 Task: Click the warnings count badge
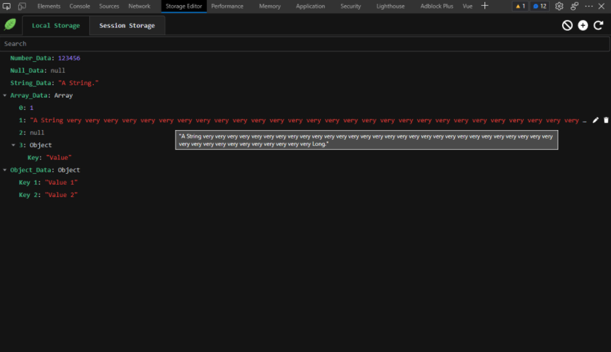point(520,6)
